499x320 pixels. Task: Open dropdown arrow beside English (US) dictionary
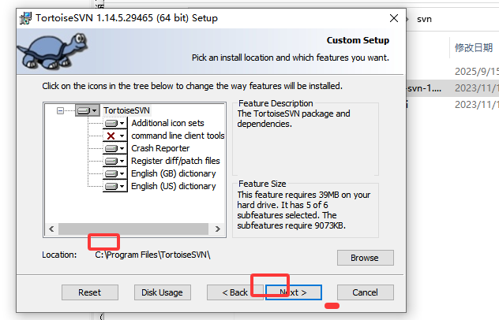tap(122, 186)
